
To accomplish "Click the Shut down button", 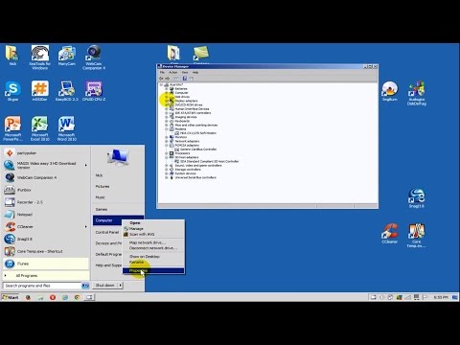I will (105, 286).
